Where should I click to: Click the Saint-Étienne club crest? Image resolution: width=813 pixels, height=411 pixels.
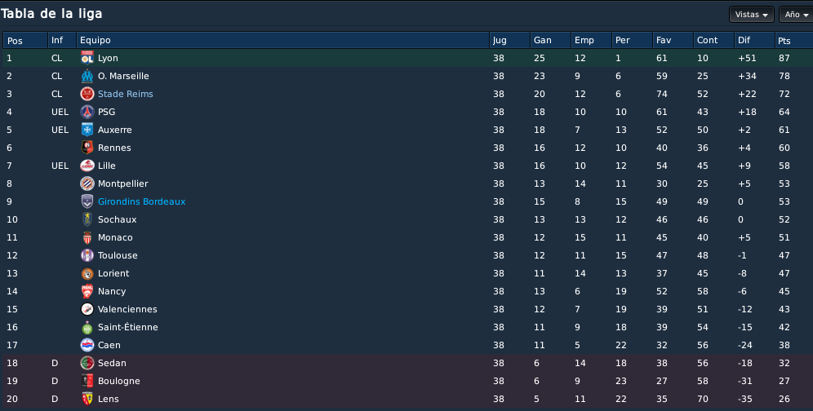click(87, 328)
